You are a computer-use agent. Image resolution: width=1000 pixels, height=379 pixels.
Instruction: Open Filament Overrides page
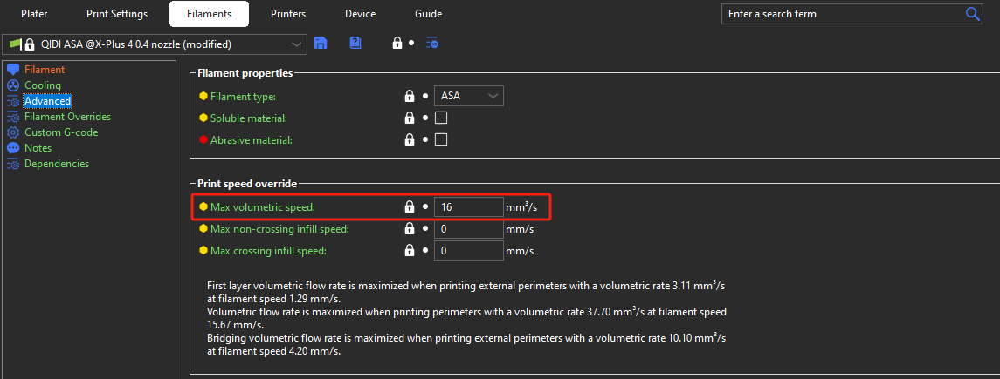click(67, 117)
